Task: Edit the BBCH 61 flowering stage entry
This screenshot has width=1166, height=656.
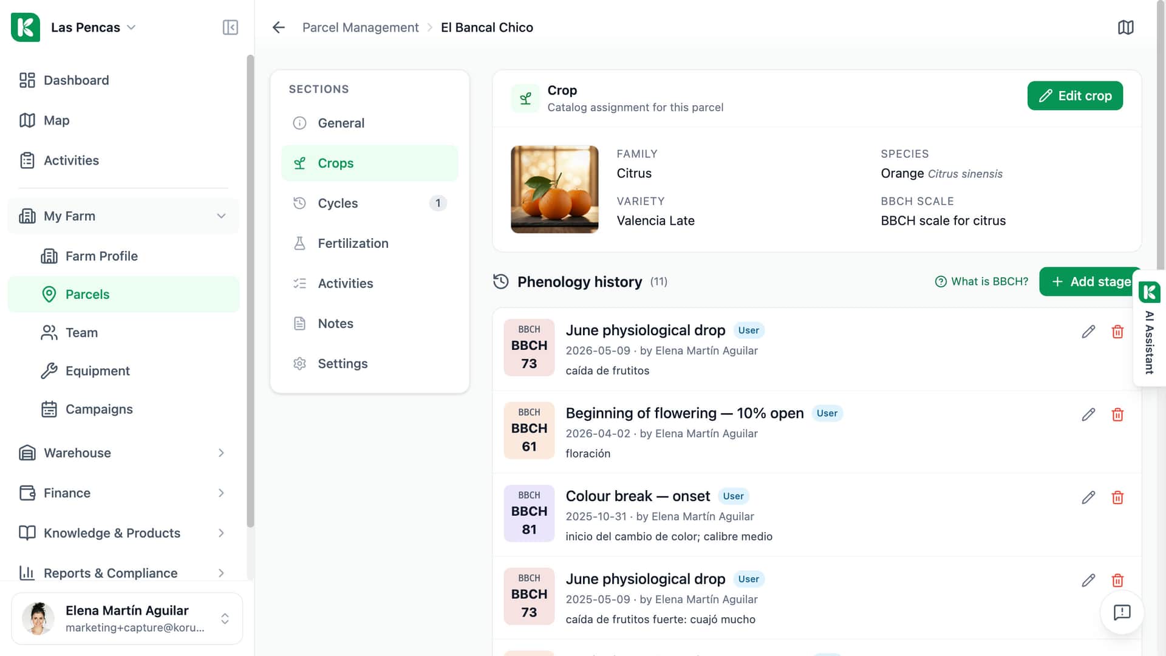Action: (1088, 415)
